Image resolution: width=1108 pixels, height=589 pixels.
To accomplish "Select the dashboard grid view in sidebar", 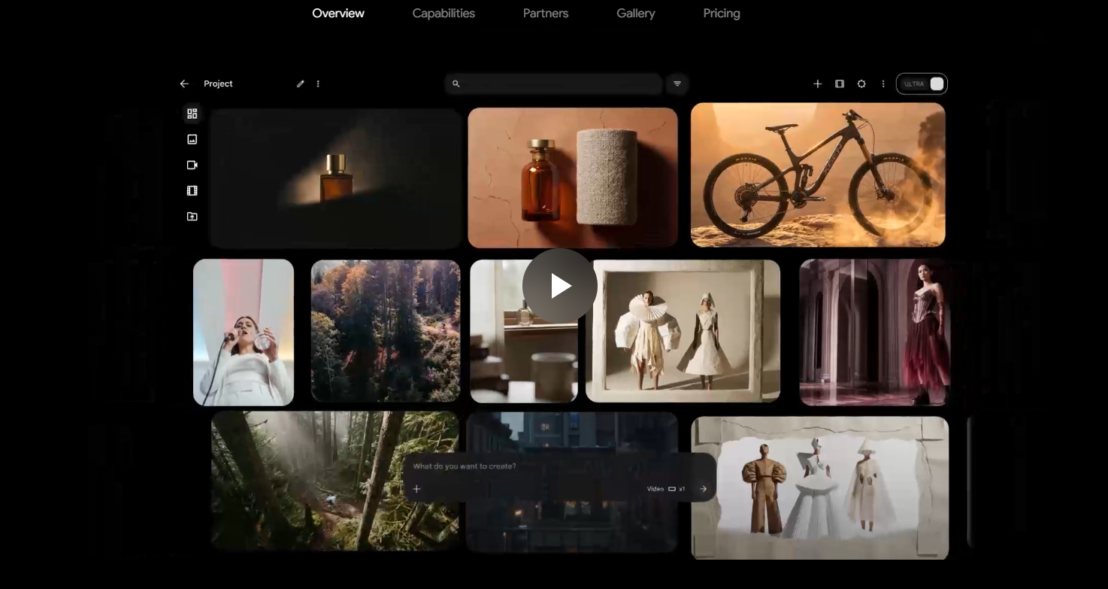I will click(x=192, y=114).
